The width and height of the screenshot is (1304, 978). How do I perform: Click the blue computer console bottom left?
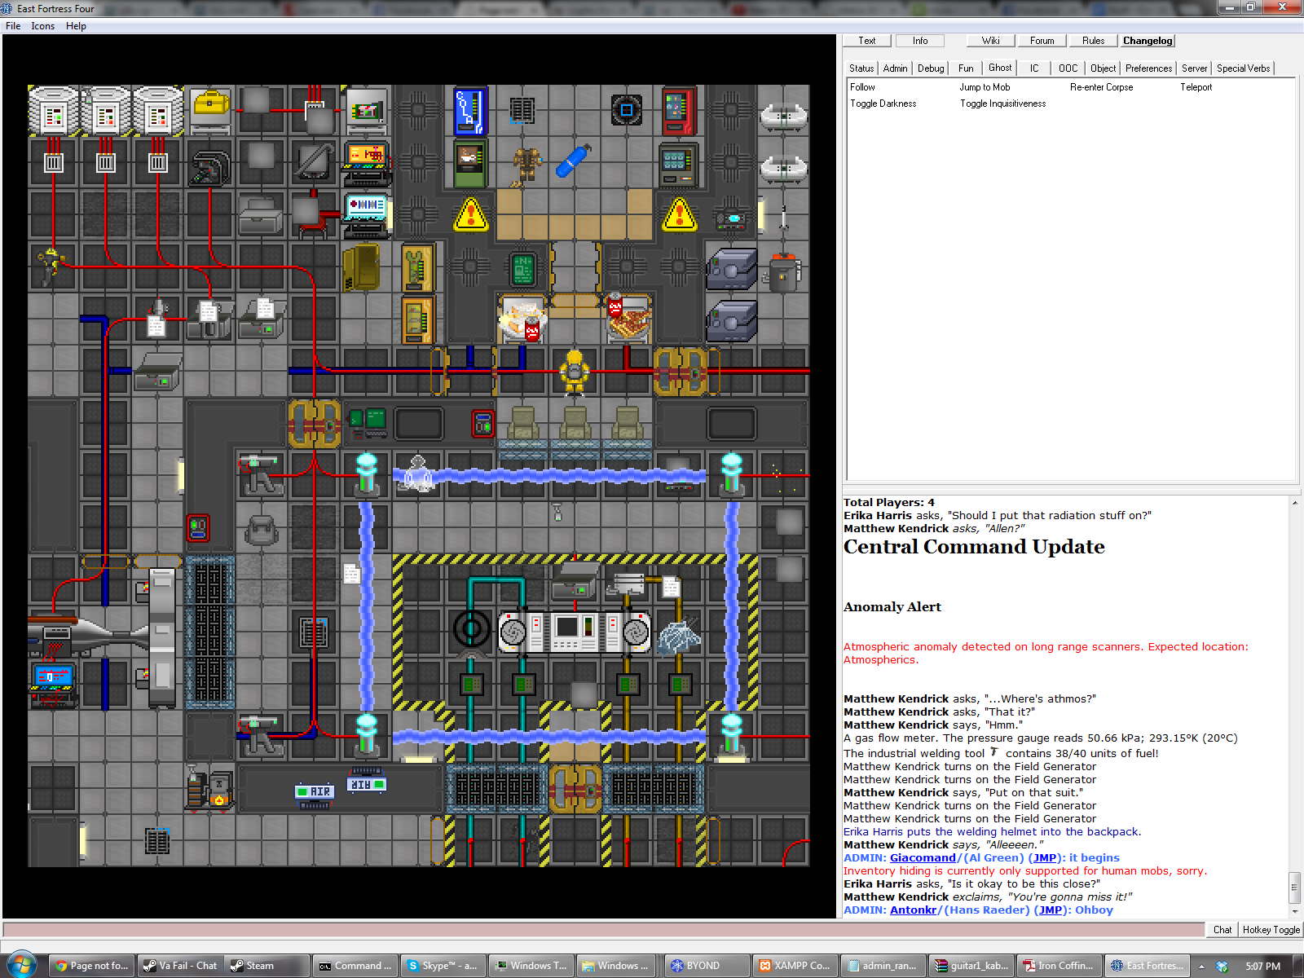click(x=54, y=683)
